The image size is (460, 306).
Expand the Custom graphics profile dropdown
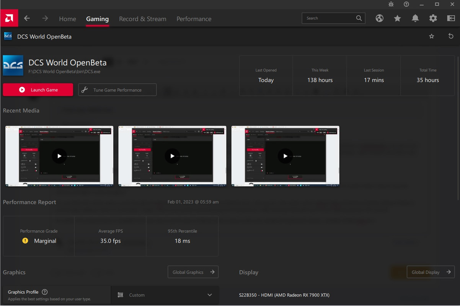click(x=165, y=295)
